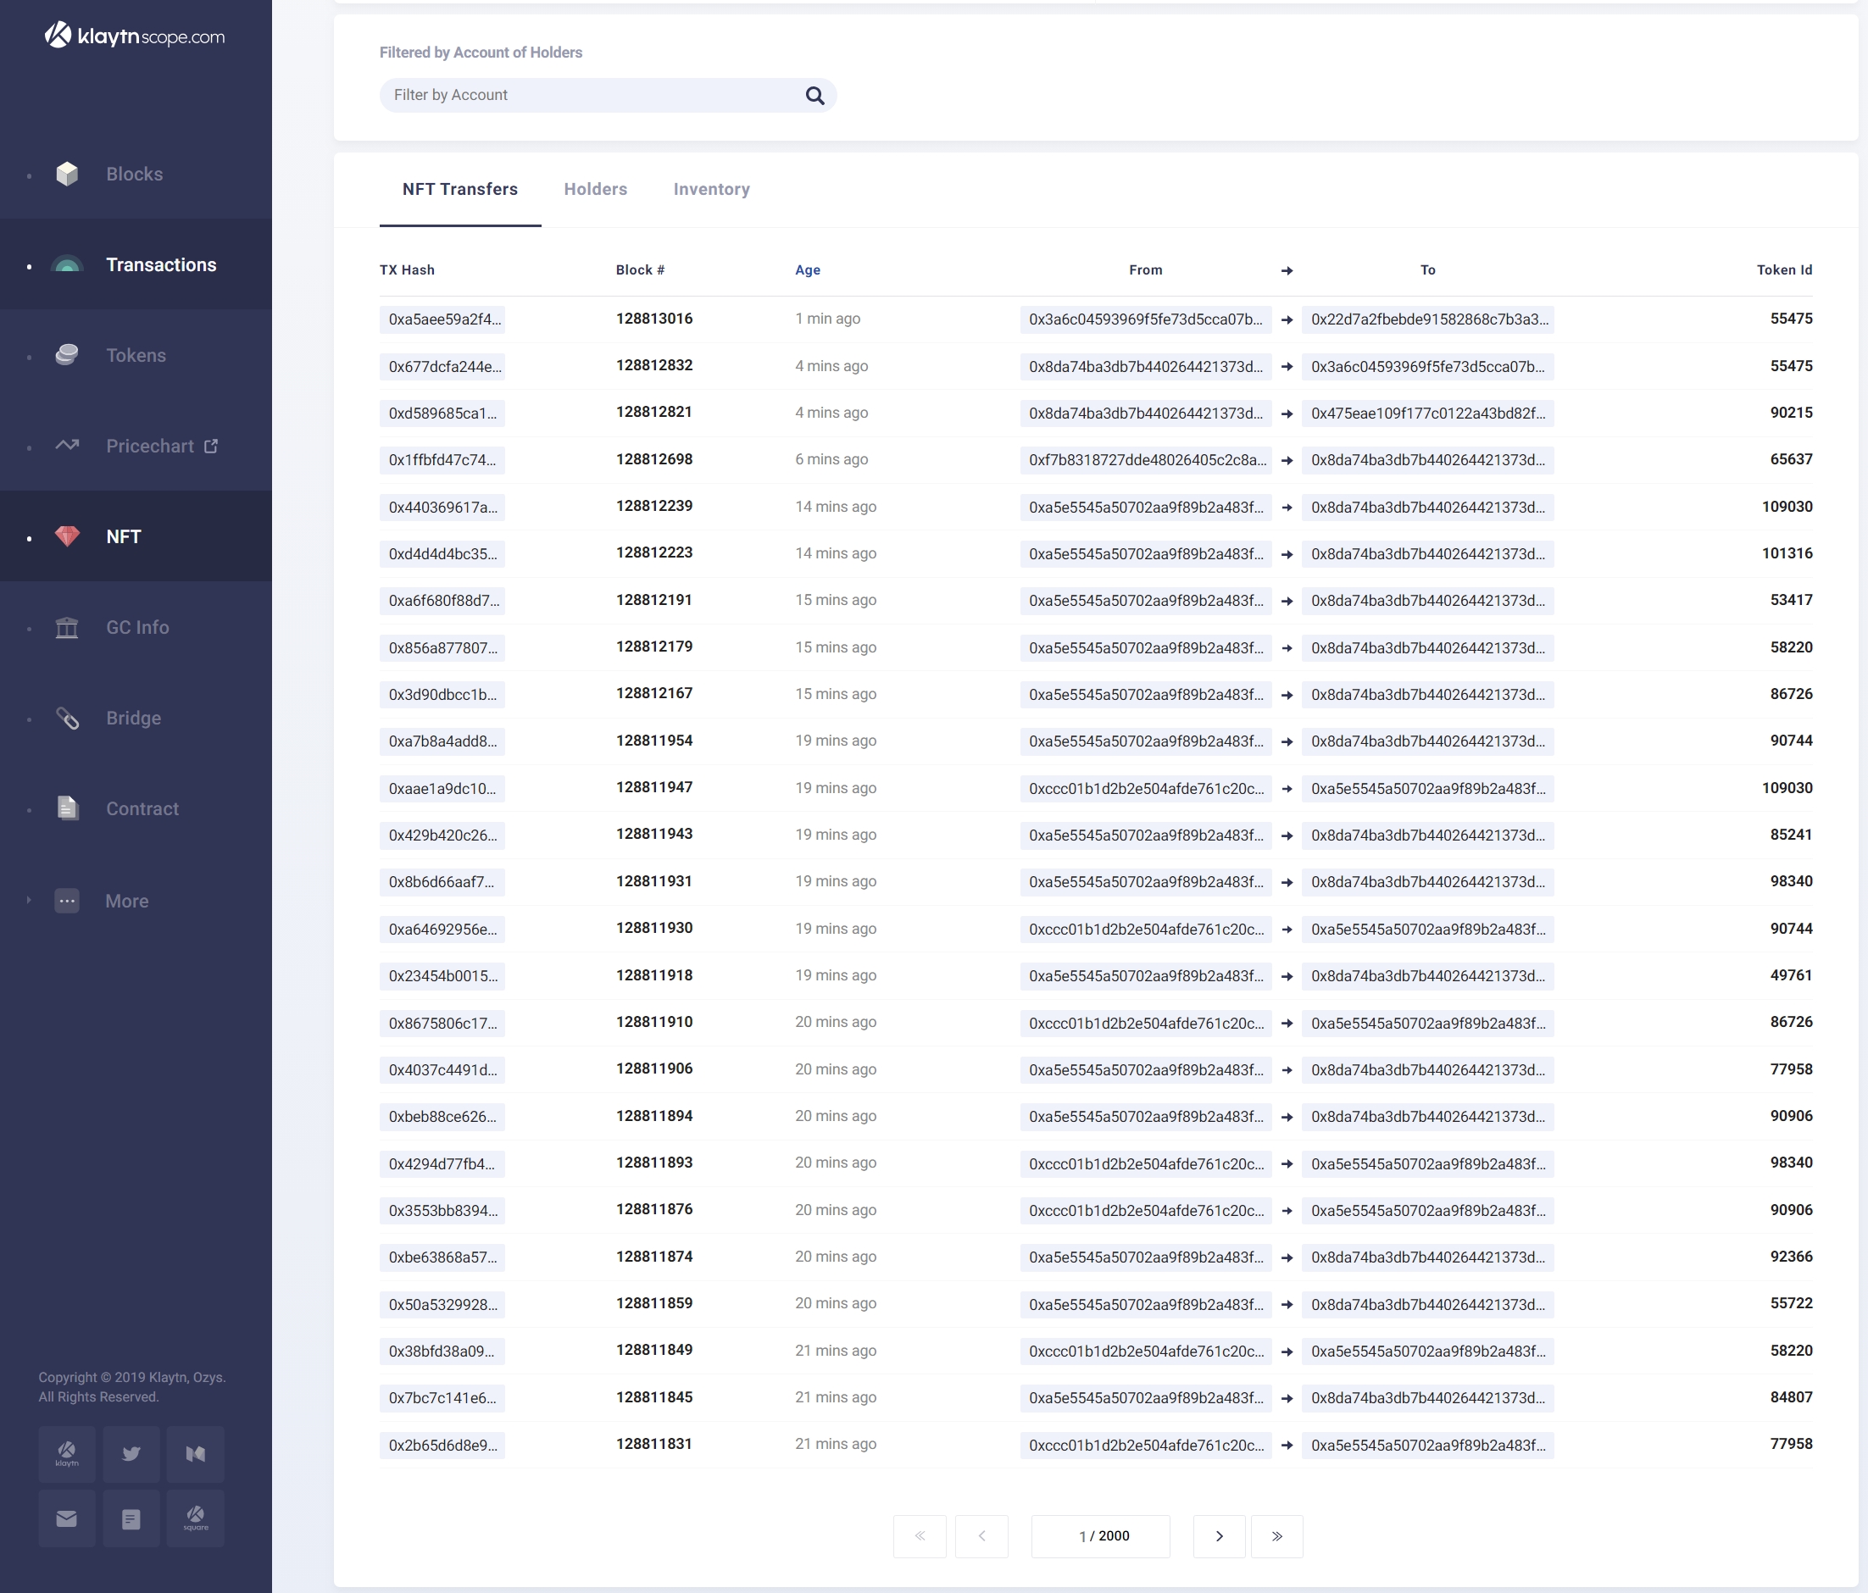The image size is (1868, 1593).
Task: Switch to the Inventory tab
Action: 711,189
